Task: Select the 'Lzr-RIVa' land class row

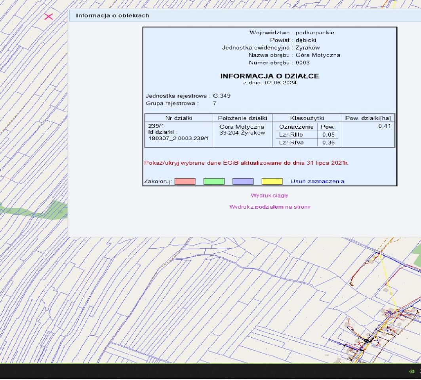Action: point(291,142)
